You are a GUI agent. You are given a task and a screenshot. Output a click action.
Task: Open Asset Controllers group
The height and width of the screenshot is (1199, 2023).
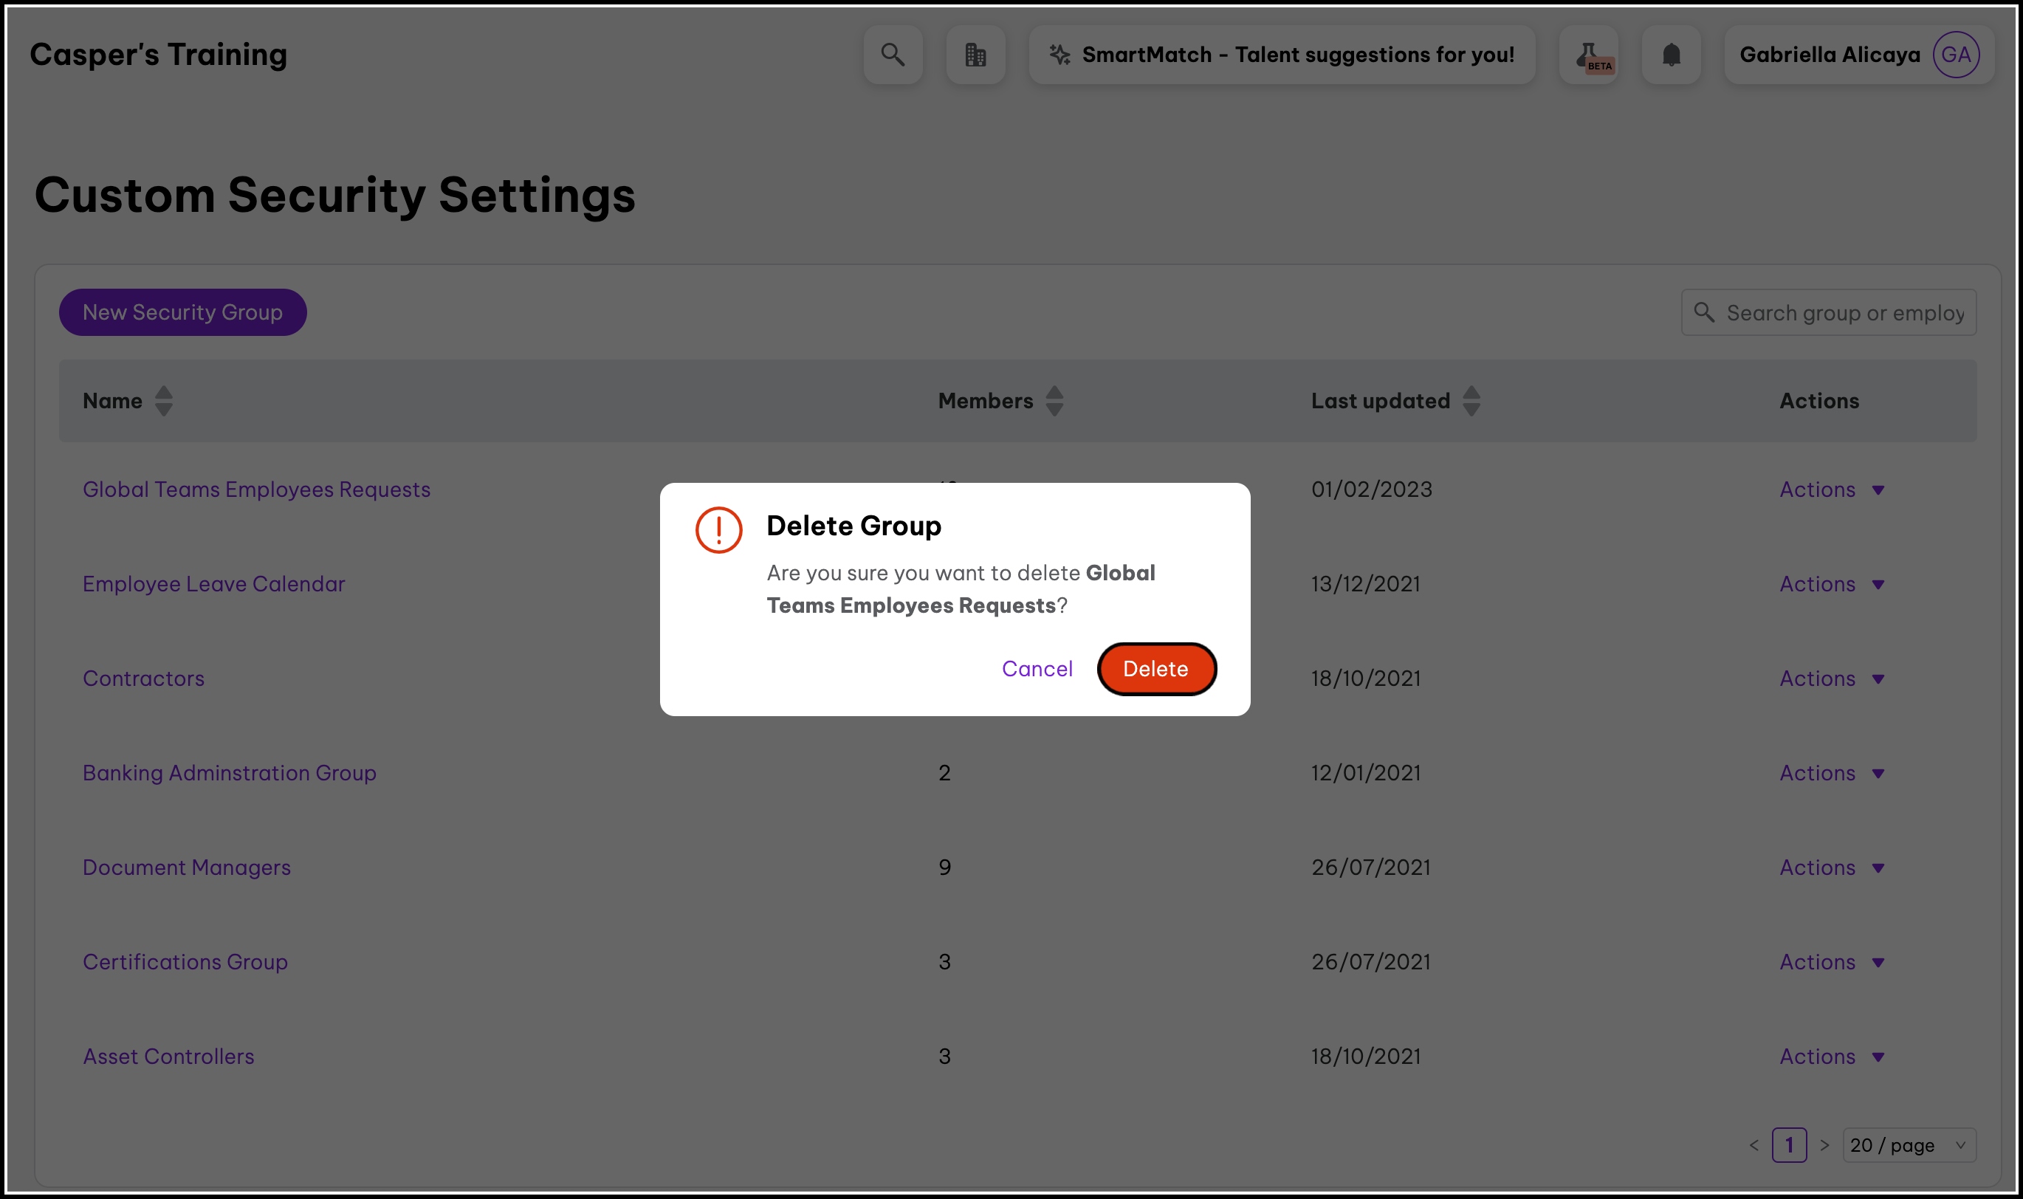click(x=168, y=1057)
